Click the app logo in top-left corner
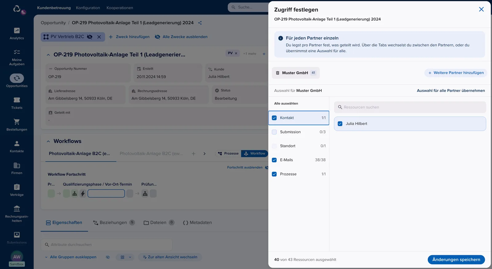Viewport: 492px width, 269px height. click(x=17, y=9)
